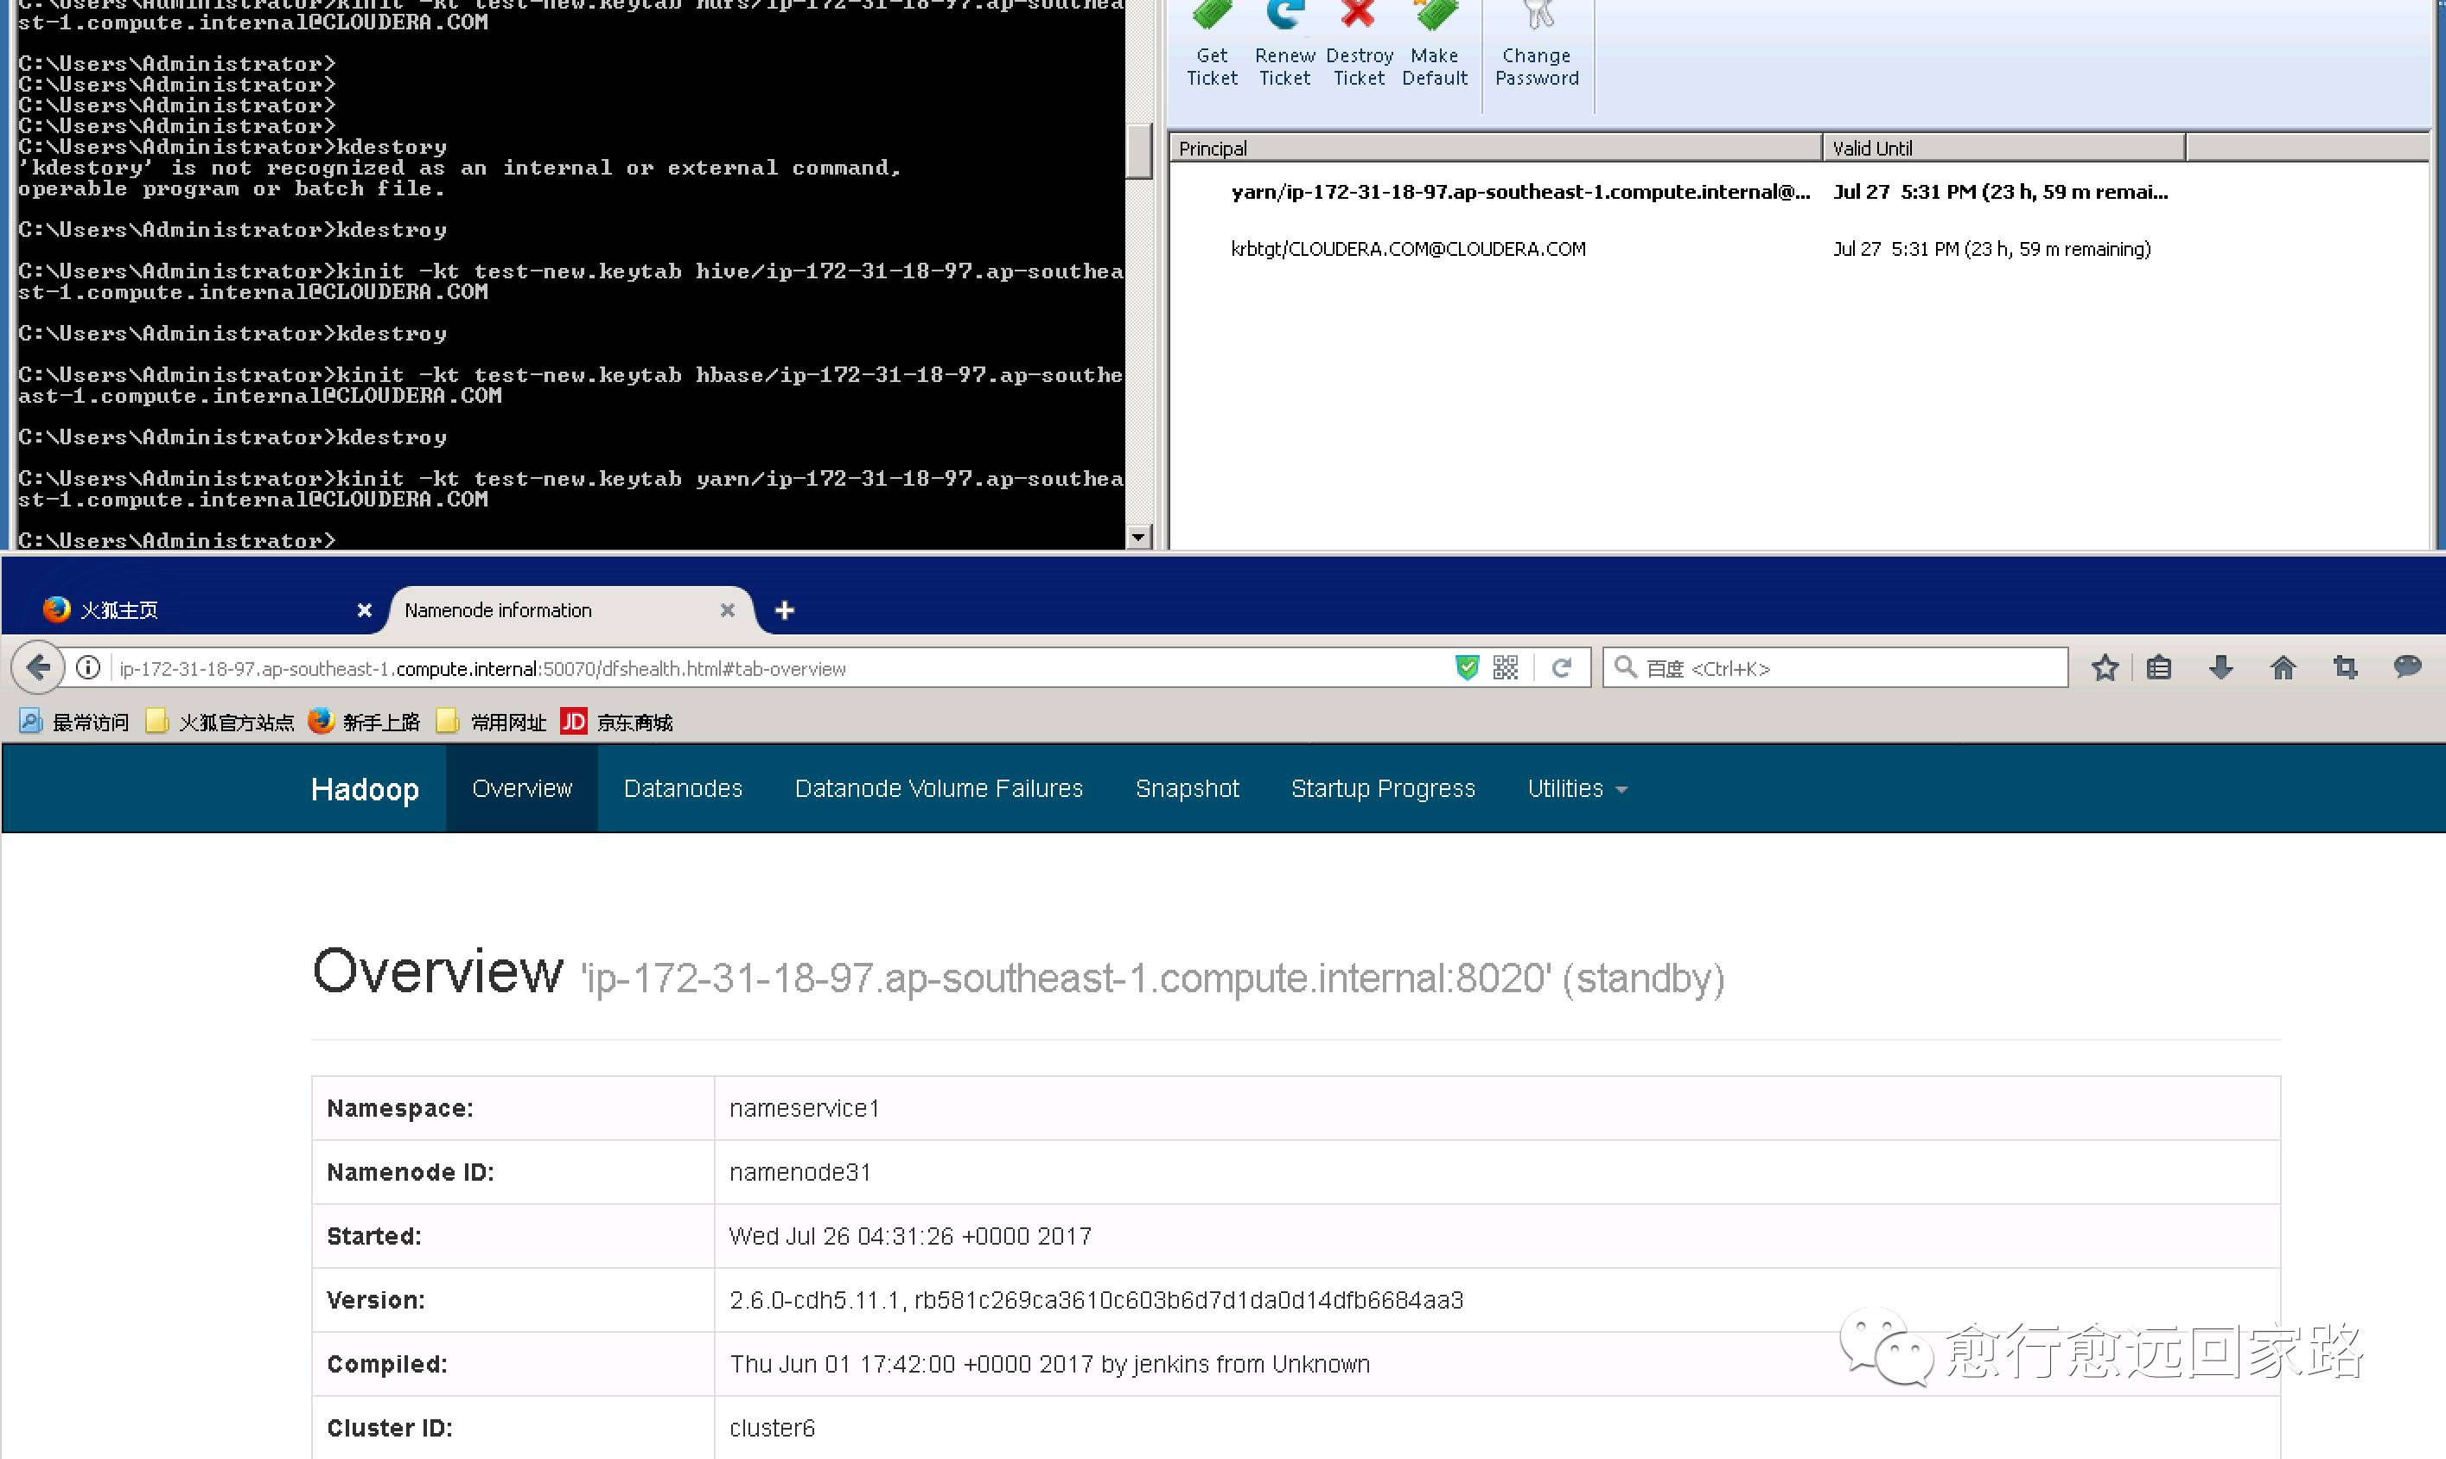Click command prompt scrollbar thumb
2446x1459 pixels.
pos(1138,150)
